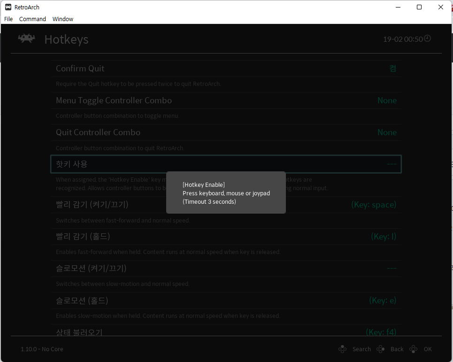Click the RetroArch invader logo beside Hotkeys
The width and height of the screenshot is (453, 362).
coord(27,39)
